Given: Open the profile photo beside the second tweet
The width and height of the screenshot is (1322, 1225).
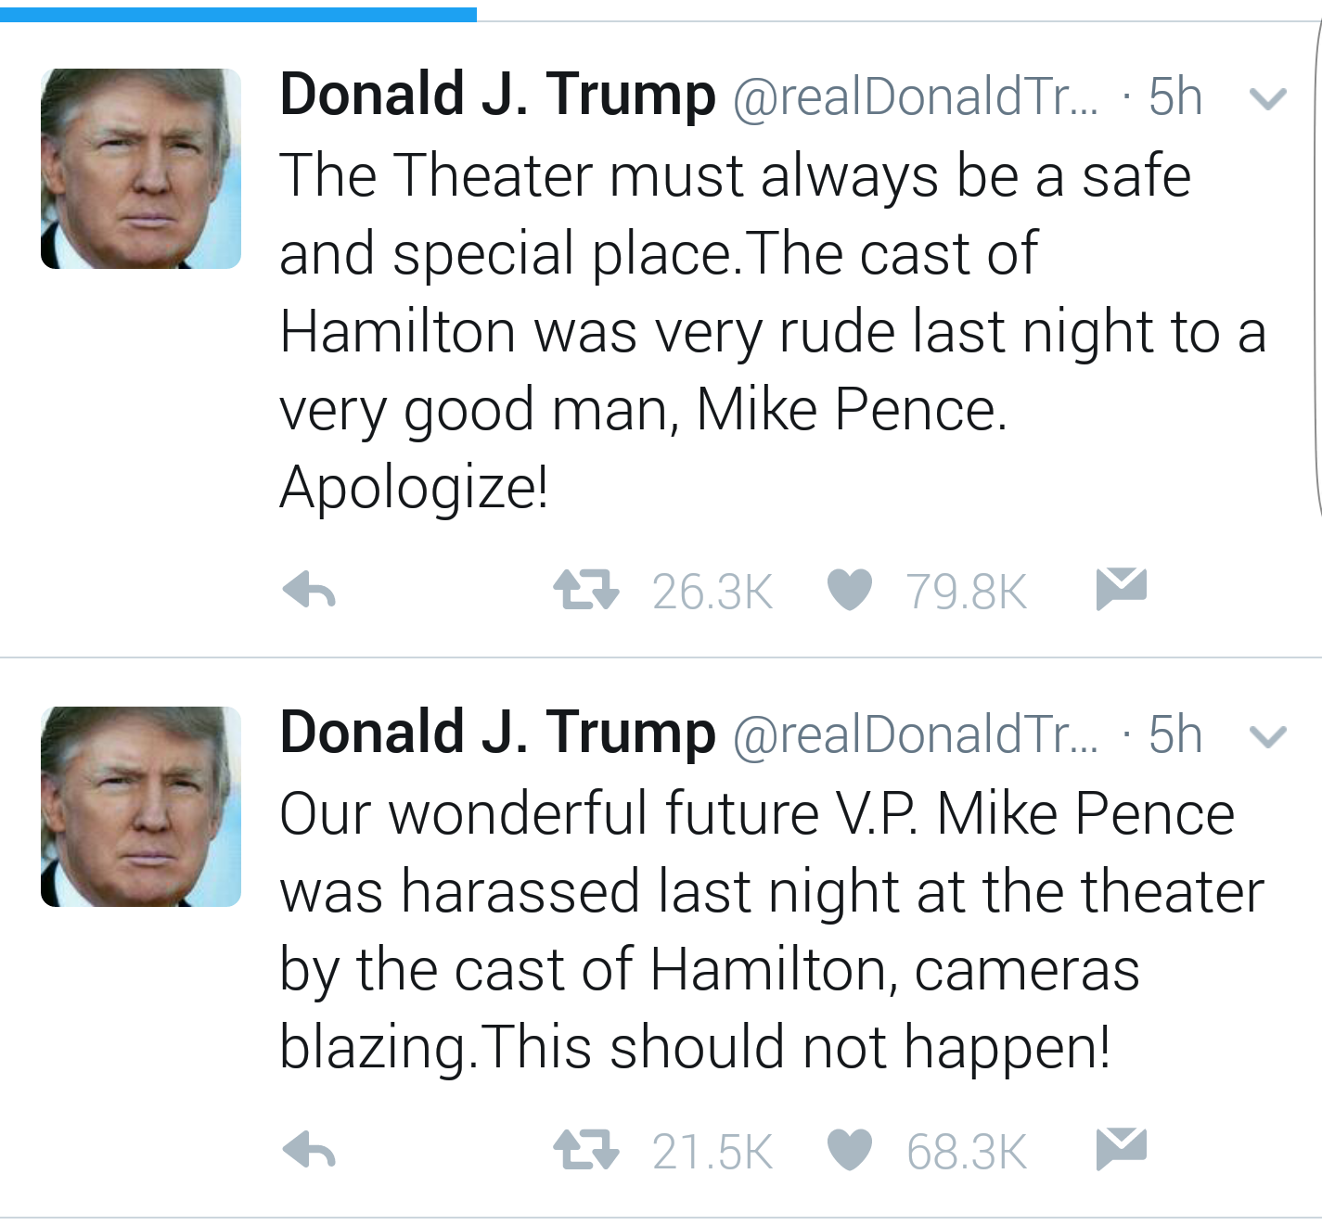Looking at the screenshot, I should [141, 807].
